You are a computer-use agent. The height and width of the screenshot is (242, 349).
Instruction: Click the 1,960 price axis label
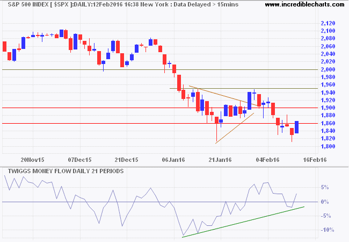(x=328, y=84)
